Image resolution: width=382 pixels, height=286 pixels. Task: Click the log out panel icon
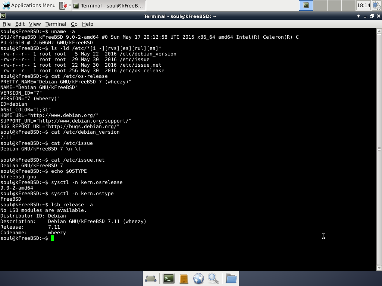63,6
